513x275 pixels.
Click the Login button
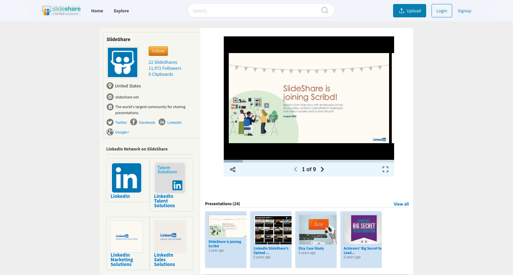tap(442, 11)
